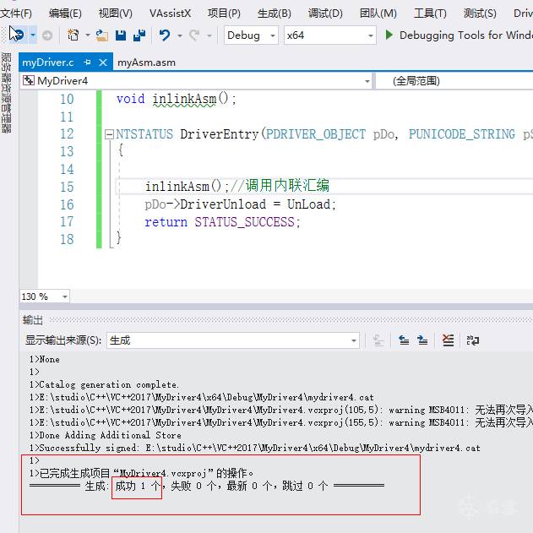
Task: Click the 已完成生成项目 output line
Action: pos(141,473)
